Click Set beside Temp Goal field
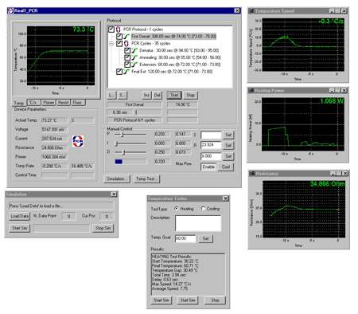 click(x=206, y=238)
